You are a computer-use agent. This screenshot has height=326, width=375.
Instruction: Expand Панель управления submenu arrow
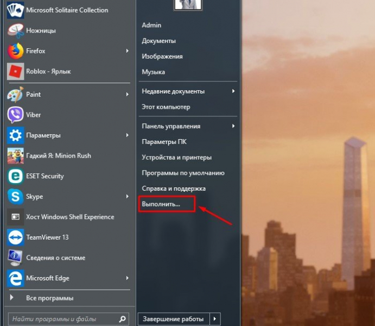233,126
